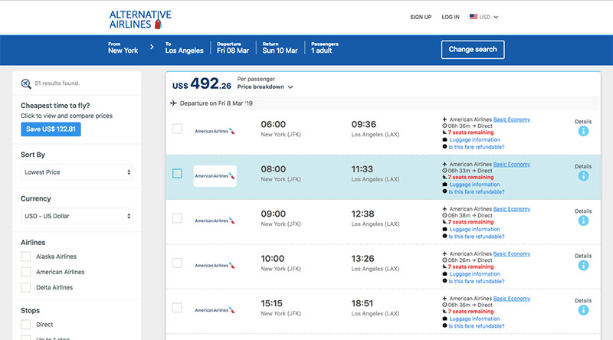Viewport: 613px width, 340px height.
Task: Open Luggage information for 10:00 flight
Action: point(474,274)
